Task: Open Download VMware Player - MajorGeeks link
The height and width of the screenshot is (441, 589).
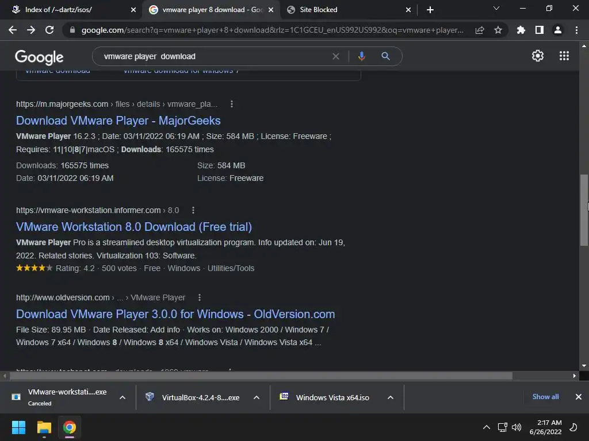Action: click(118, 121)
